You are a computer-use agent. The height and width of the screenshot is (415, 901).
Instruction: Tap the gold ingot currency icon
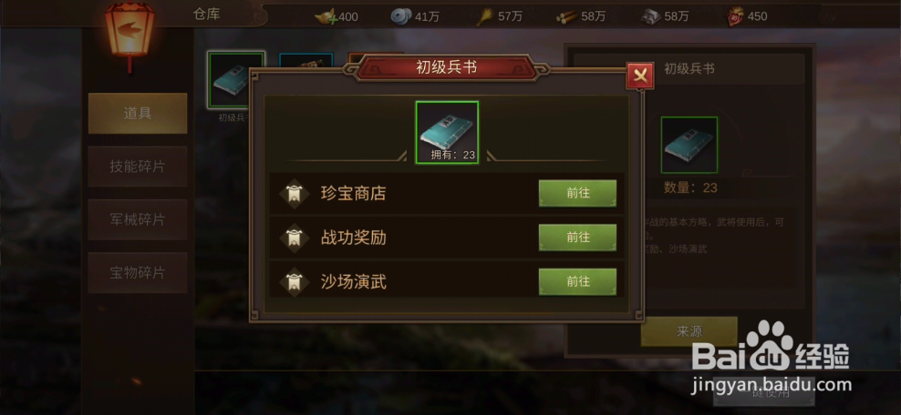pyautogui.click(x=326, y=16)
